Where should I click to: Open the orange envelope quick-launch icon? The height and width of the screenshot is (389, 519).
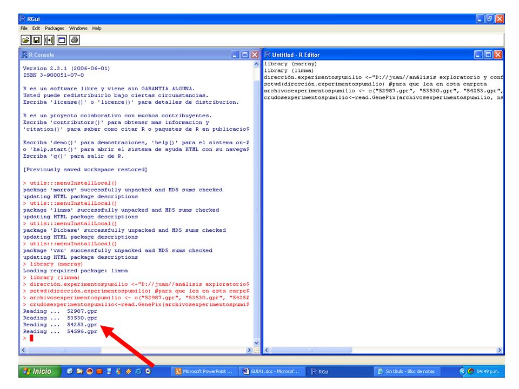pos(99,371)
